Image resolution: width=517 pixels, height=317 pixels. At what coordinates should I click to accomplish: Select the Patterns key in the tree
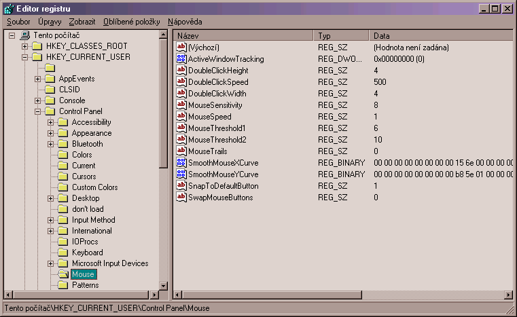[x=86, y=285]
